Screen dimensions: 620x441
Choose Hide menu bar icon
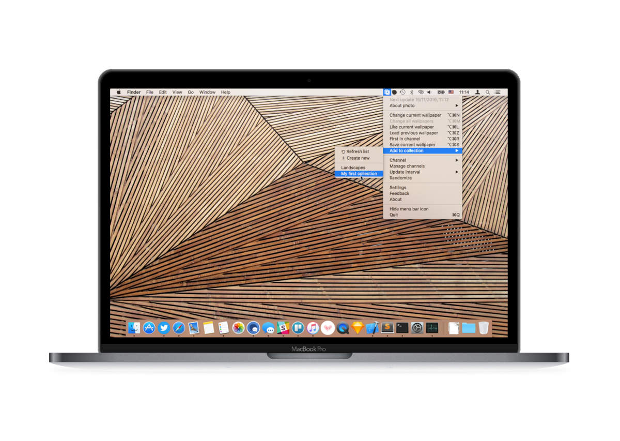point(423,209)
